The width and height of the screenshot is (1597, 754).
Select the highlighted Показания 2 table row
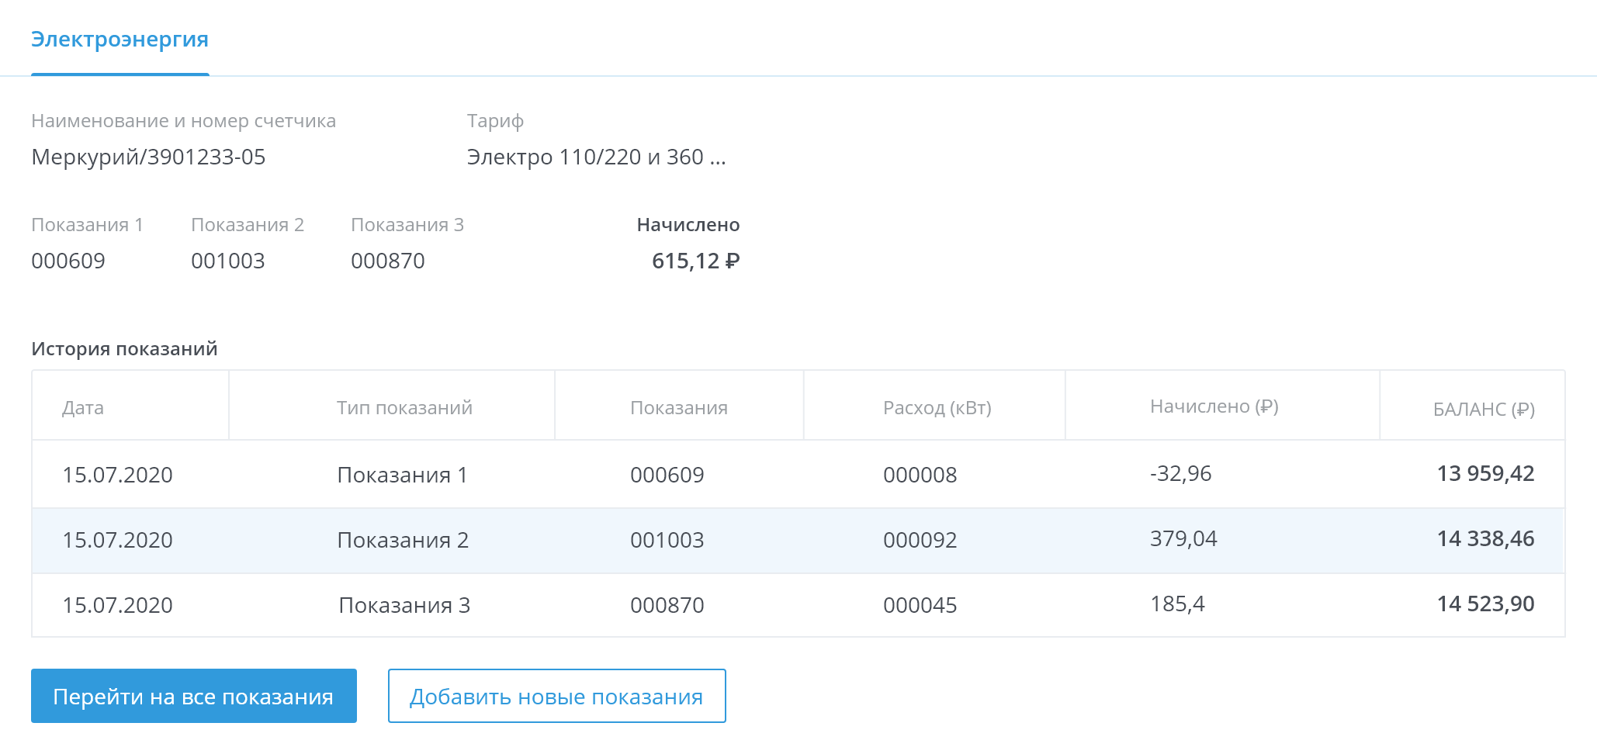pyautogui.click(x=403, y=540)
